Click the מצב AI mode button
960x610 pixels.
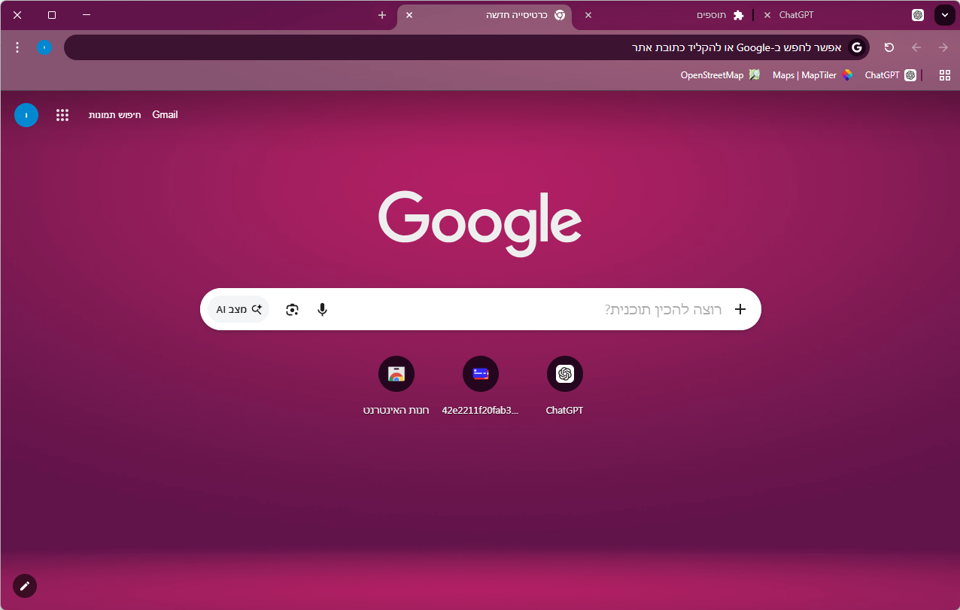point(238,309)
